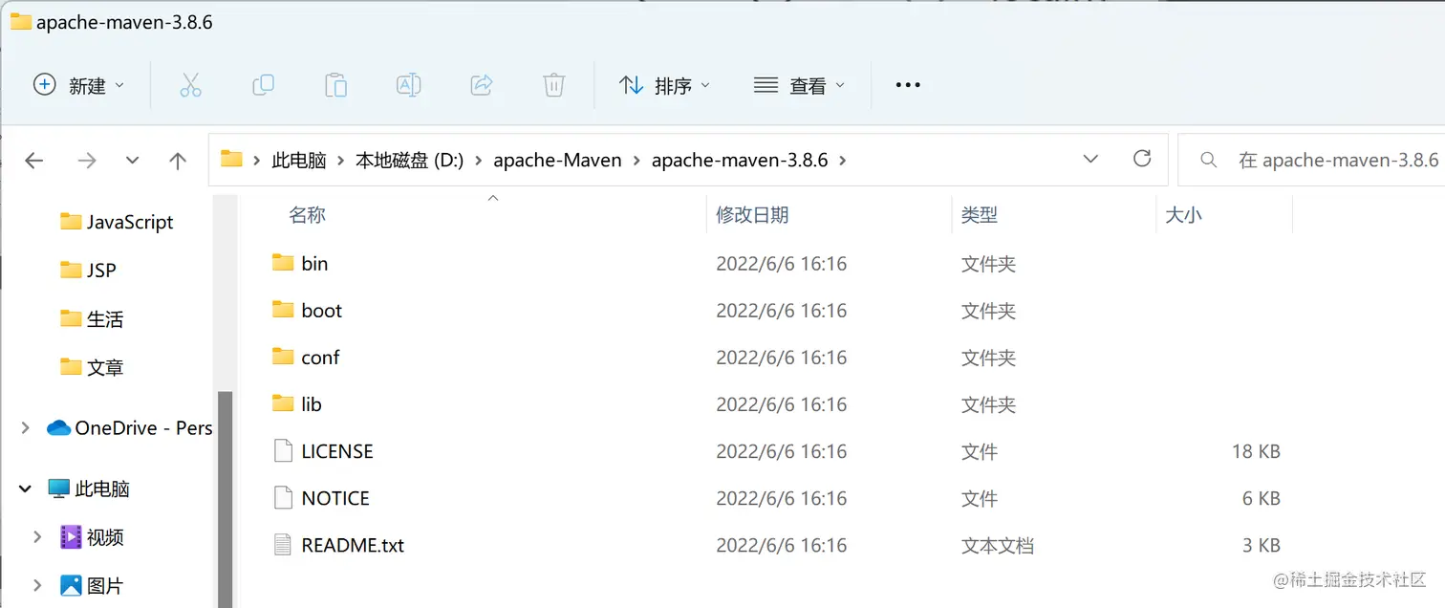The height and width of the screenshot is (608, 1445).
Task: Click the navigation pane scrollbar
Action: pyautogui.click(x=225, y=497)
